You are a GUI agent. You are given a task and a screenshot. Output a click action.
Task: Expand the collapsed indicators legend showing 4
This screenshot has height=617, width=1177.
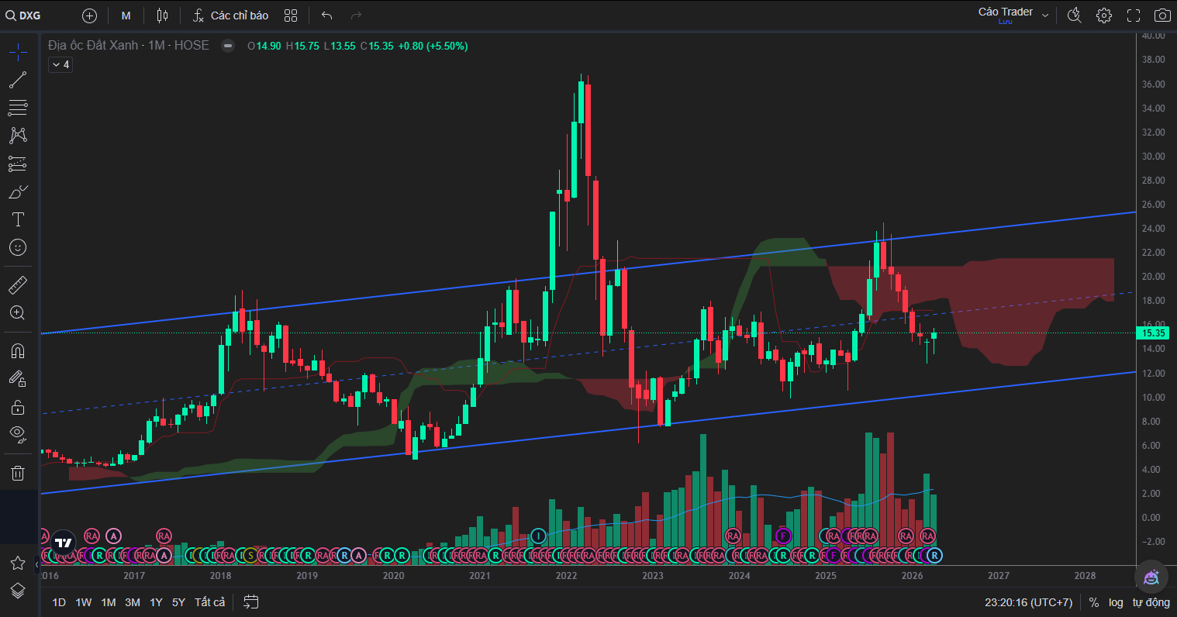[60, 65]
